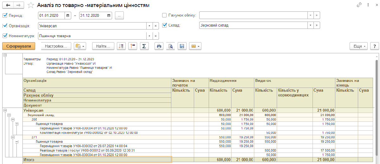
Task: Clear the Рахунок обліку field
Action: pos(317,15)
